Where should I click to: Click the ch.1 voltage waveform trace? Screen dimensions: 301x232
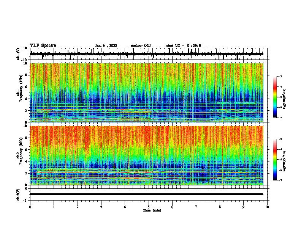[147, 54]
